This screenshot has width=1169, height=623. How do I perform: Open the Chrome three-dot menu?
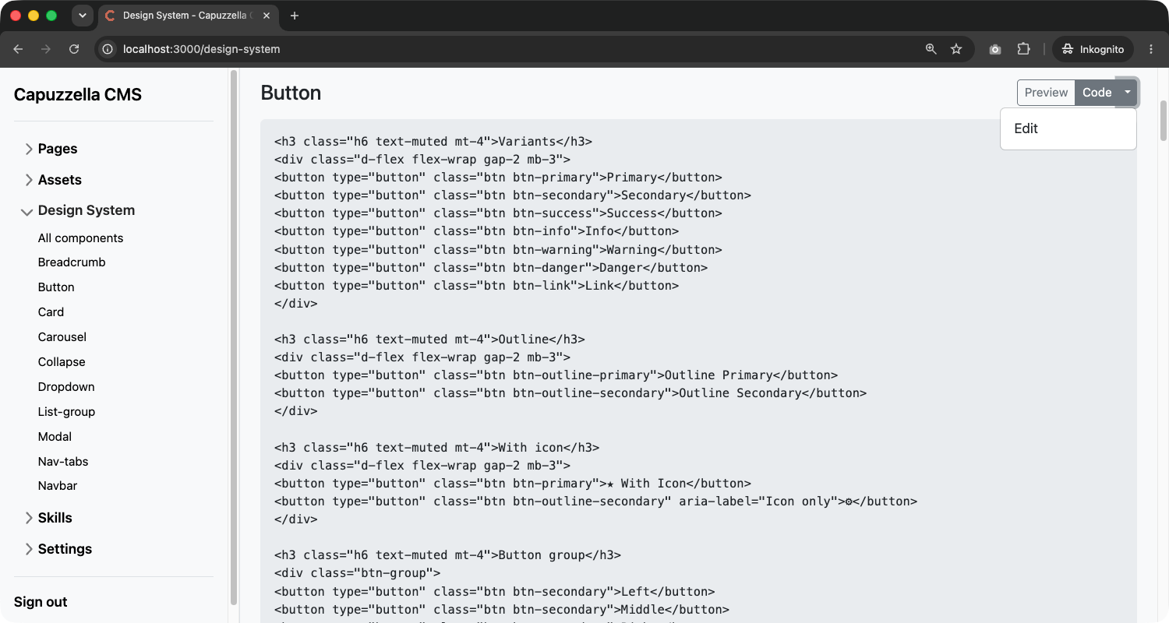coord(1151,49)
